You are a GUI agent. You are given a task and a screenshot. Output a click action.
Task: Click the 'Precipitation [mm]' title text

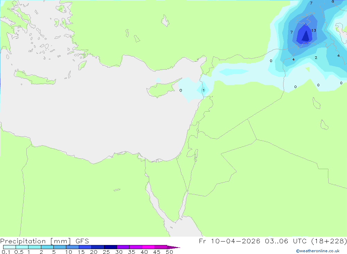tap(36, 241)
